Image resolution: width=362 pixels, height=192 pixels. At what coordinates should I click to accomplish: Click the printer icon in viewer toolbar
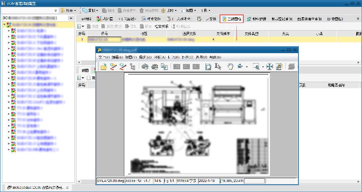pyautogui.click(x=145, y=67)
